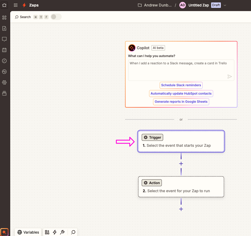Toggle the switch next to Search
Viewport: 251px width, 236px height.
tap(56, 17)
